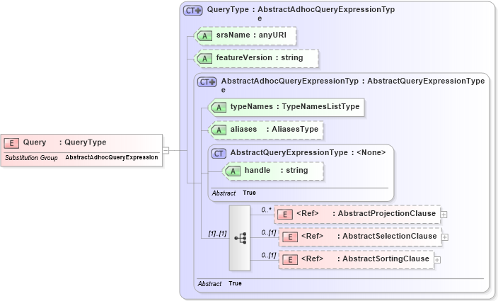Image resolution: width=498 pixels, height=301 pixels.
Task: Click the A icon of typeNames attribute
Action: [x=219, y=108]
